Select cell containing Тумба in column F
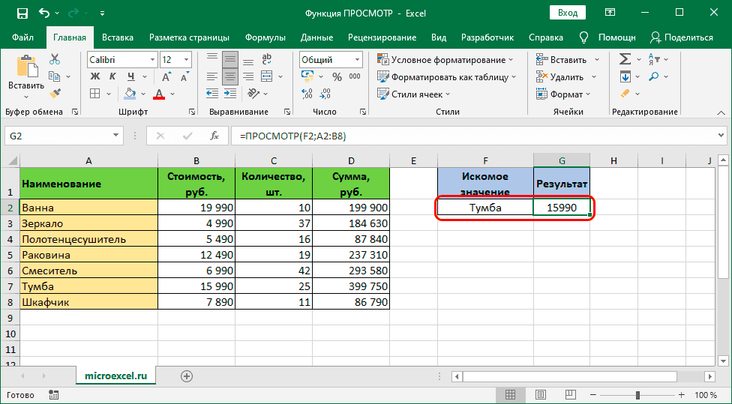 click(485, 208)
